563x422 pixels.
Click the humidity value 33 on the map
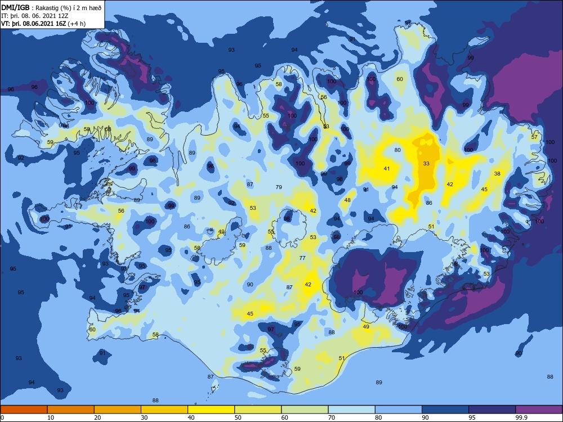(x=426, y=164)
